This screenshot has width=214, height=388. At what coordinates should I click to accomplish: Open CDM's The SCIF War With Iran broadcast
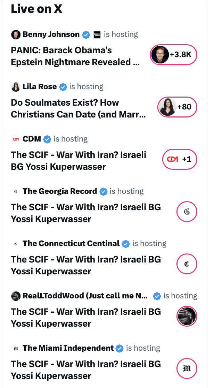79,161
